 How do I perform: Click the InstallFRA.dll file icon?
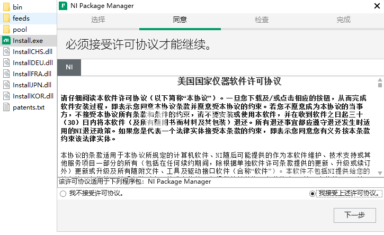pyautogui.click(x=6, y=74)
